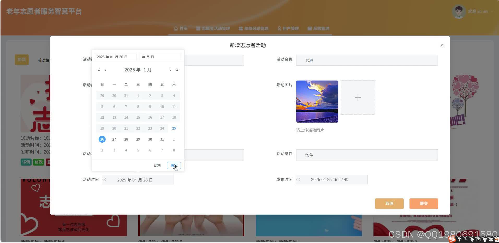Advance calendar to next month with right chevron
499x243 pixels.
coord(170,70)
